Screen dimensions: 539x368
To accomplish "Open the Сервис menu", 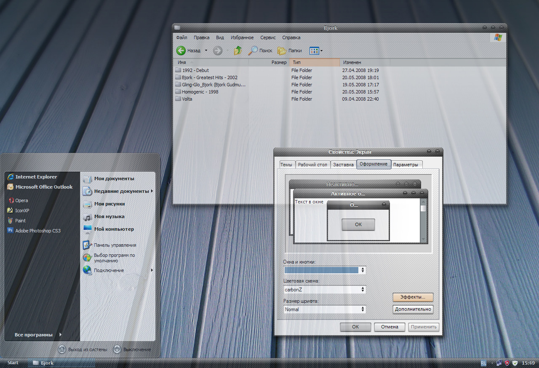I will coord(268,37).
